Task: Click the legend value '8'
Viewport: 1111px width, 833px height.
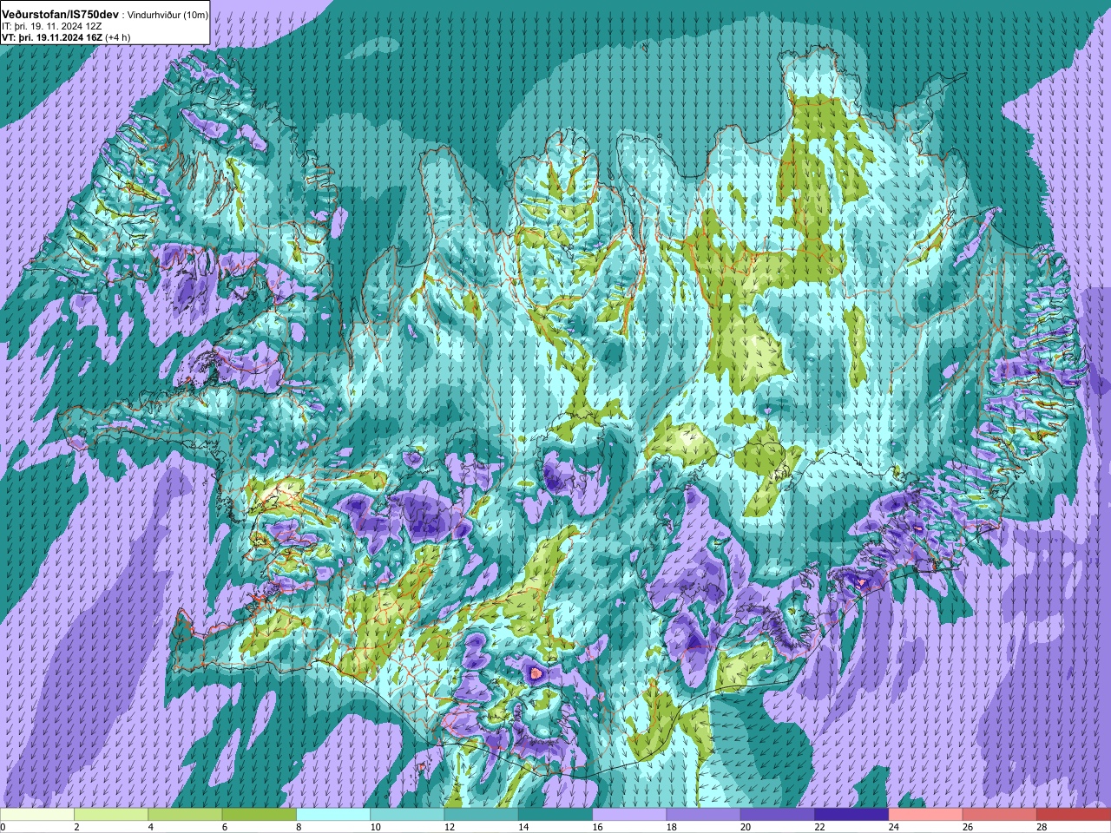Action: click(297, 827)
